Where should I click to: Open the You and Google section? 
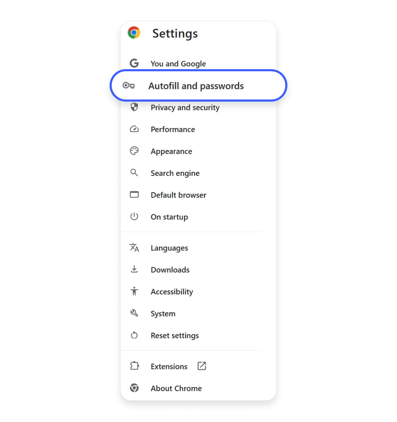178,64
